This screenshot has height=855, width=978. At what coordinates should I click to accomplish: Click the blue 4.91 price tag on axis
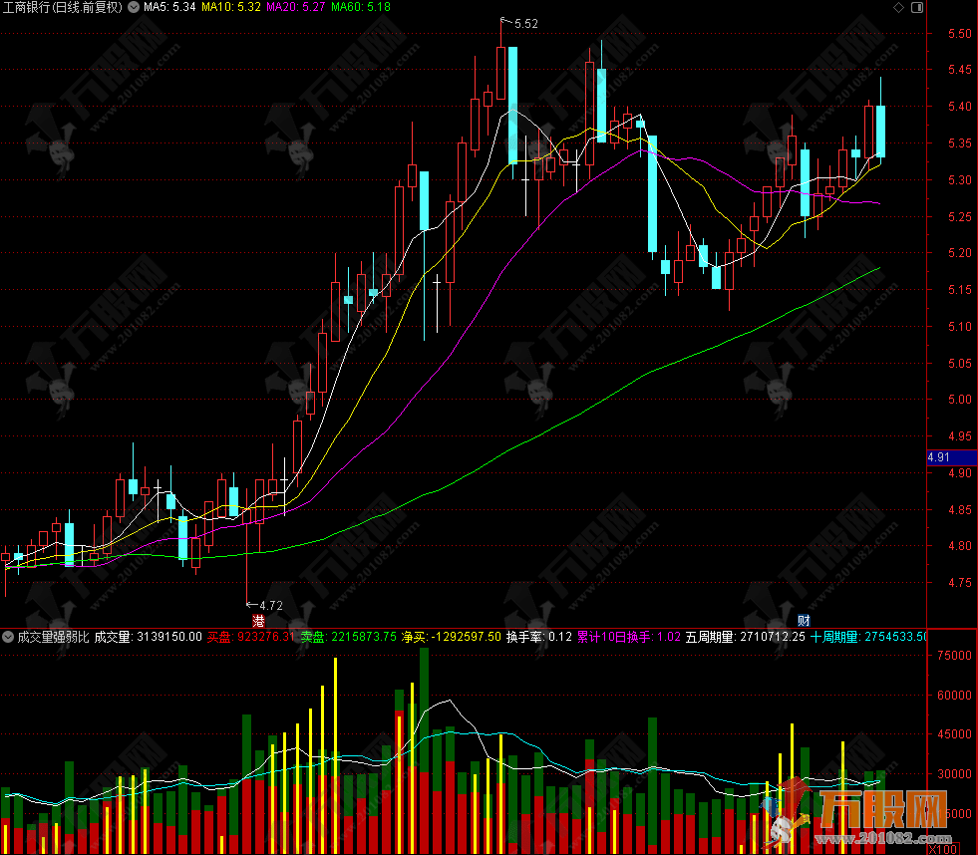(952, 457)
